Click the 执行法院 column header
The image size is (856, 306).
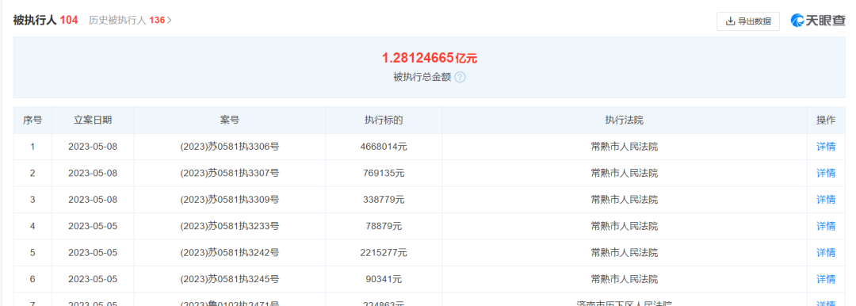point(624,120)
